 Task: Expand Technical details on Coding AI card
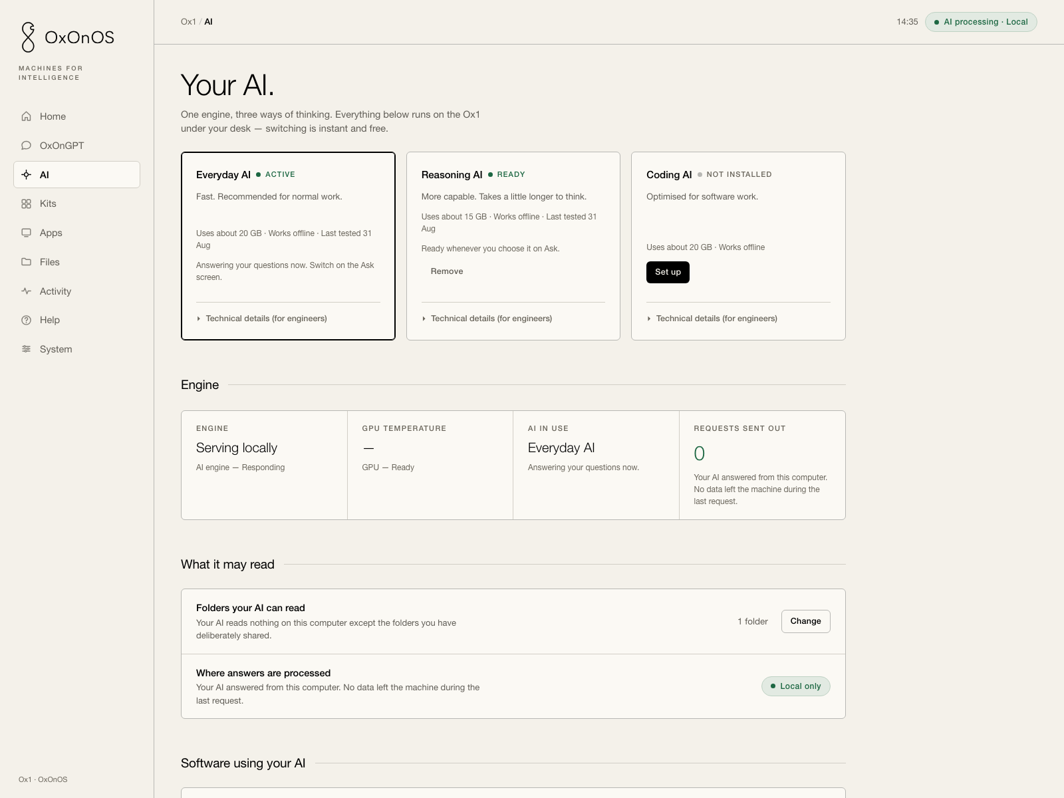pos(712,319)
